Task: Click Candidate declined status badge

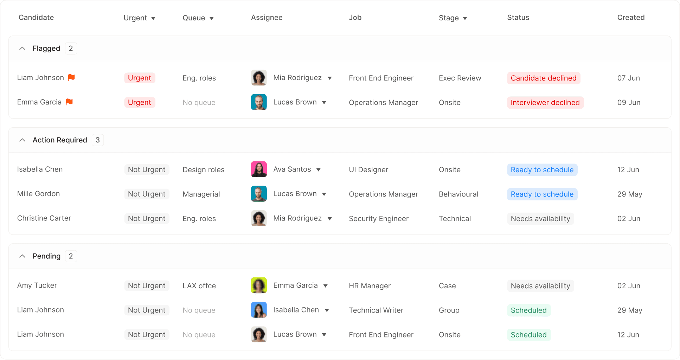Action: coord(544,78)
